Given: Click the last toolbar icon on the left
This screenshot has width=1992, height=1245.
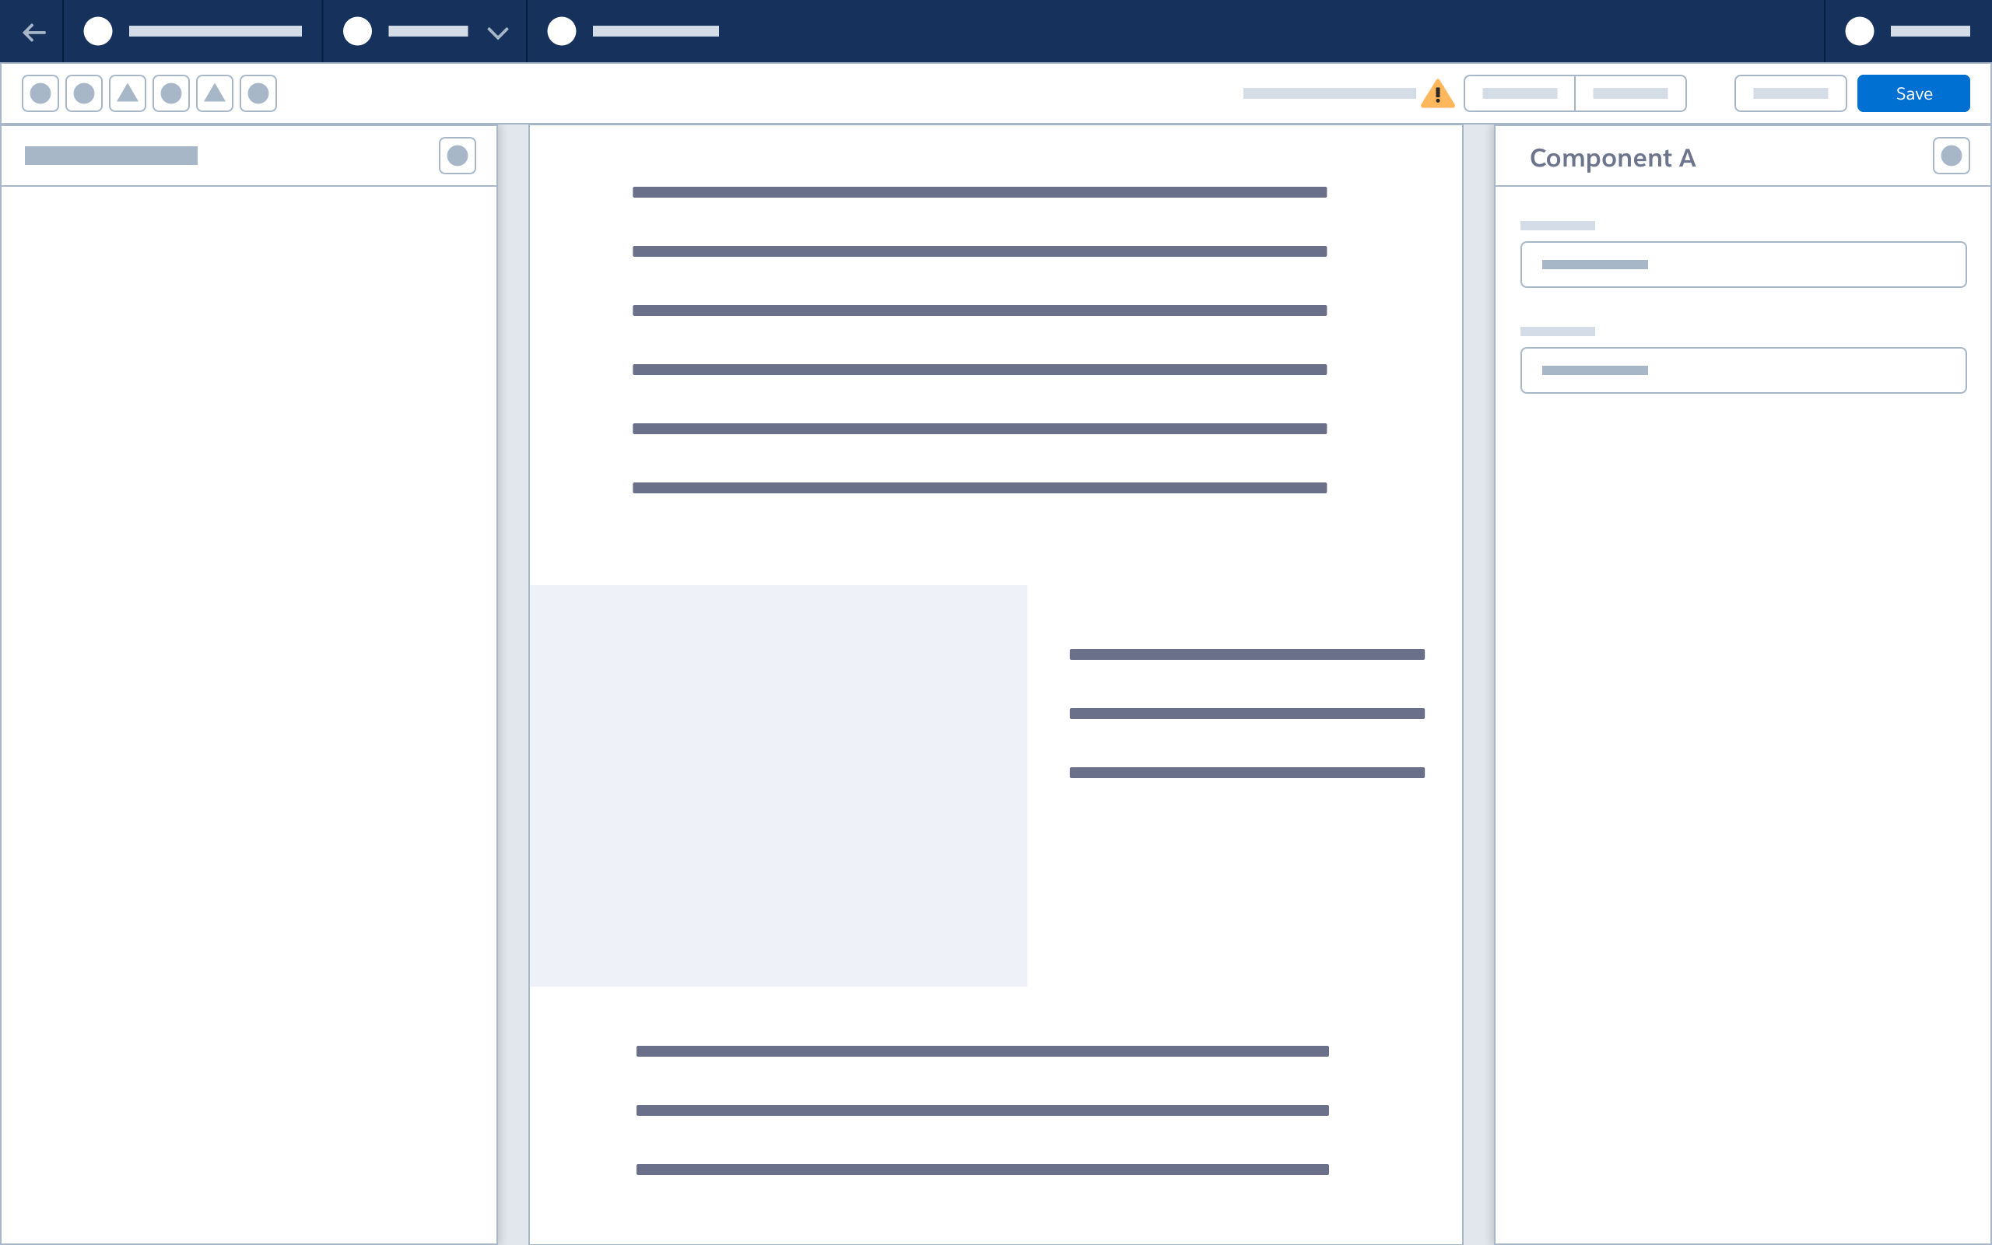Looking at the screenshot, I should tap(258, 93).
